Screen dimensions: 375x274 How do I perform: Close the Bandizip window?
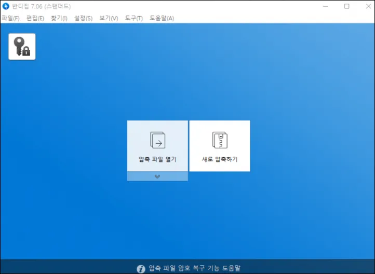tap(368, 6)
